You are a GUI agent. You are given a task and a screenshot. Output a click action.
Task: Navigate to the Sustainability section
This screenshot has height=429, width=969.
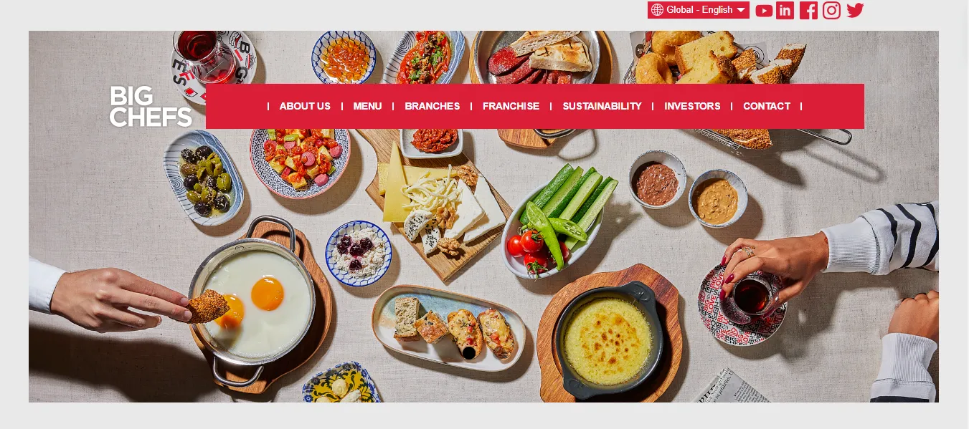pos(602,106)
